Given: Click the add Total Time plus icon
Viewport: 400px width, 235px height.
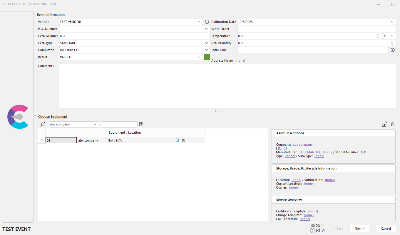Looking at the screenshot, I should (x=392, y=50).
